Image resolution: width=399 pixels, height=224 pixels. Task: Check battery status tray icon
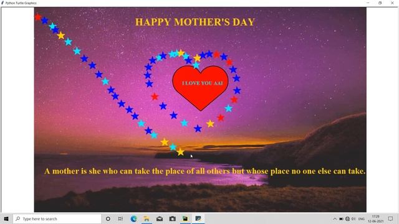coord(341,218)
